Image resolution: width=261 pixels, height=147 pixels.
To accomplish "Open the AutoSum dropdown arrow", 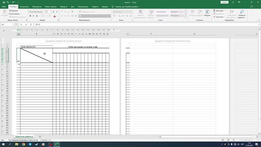I will (225, 11).
